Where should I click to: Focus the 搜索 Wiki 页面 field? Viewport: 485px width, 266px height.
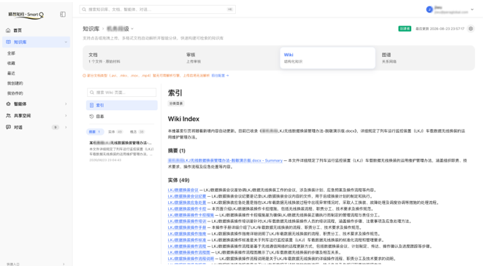point(121,93)
